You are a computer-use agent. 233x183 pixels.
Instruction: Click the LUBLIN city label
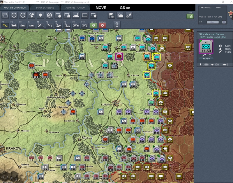coord(105,104)
